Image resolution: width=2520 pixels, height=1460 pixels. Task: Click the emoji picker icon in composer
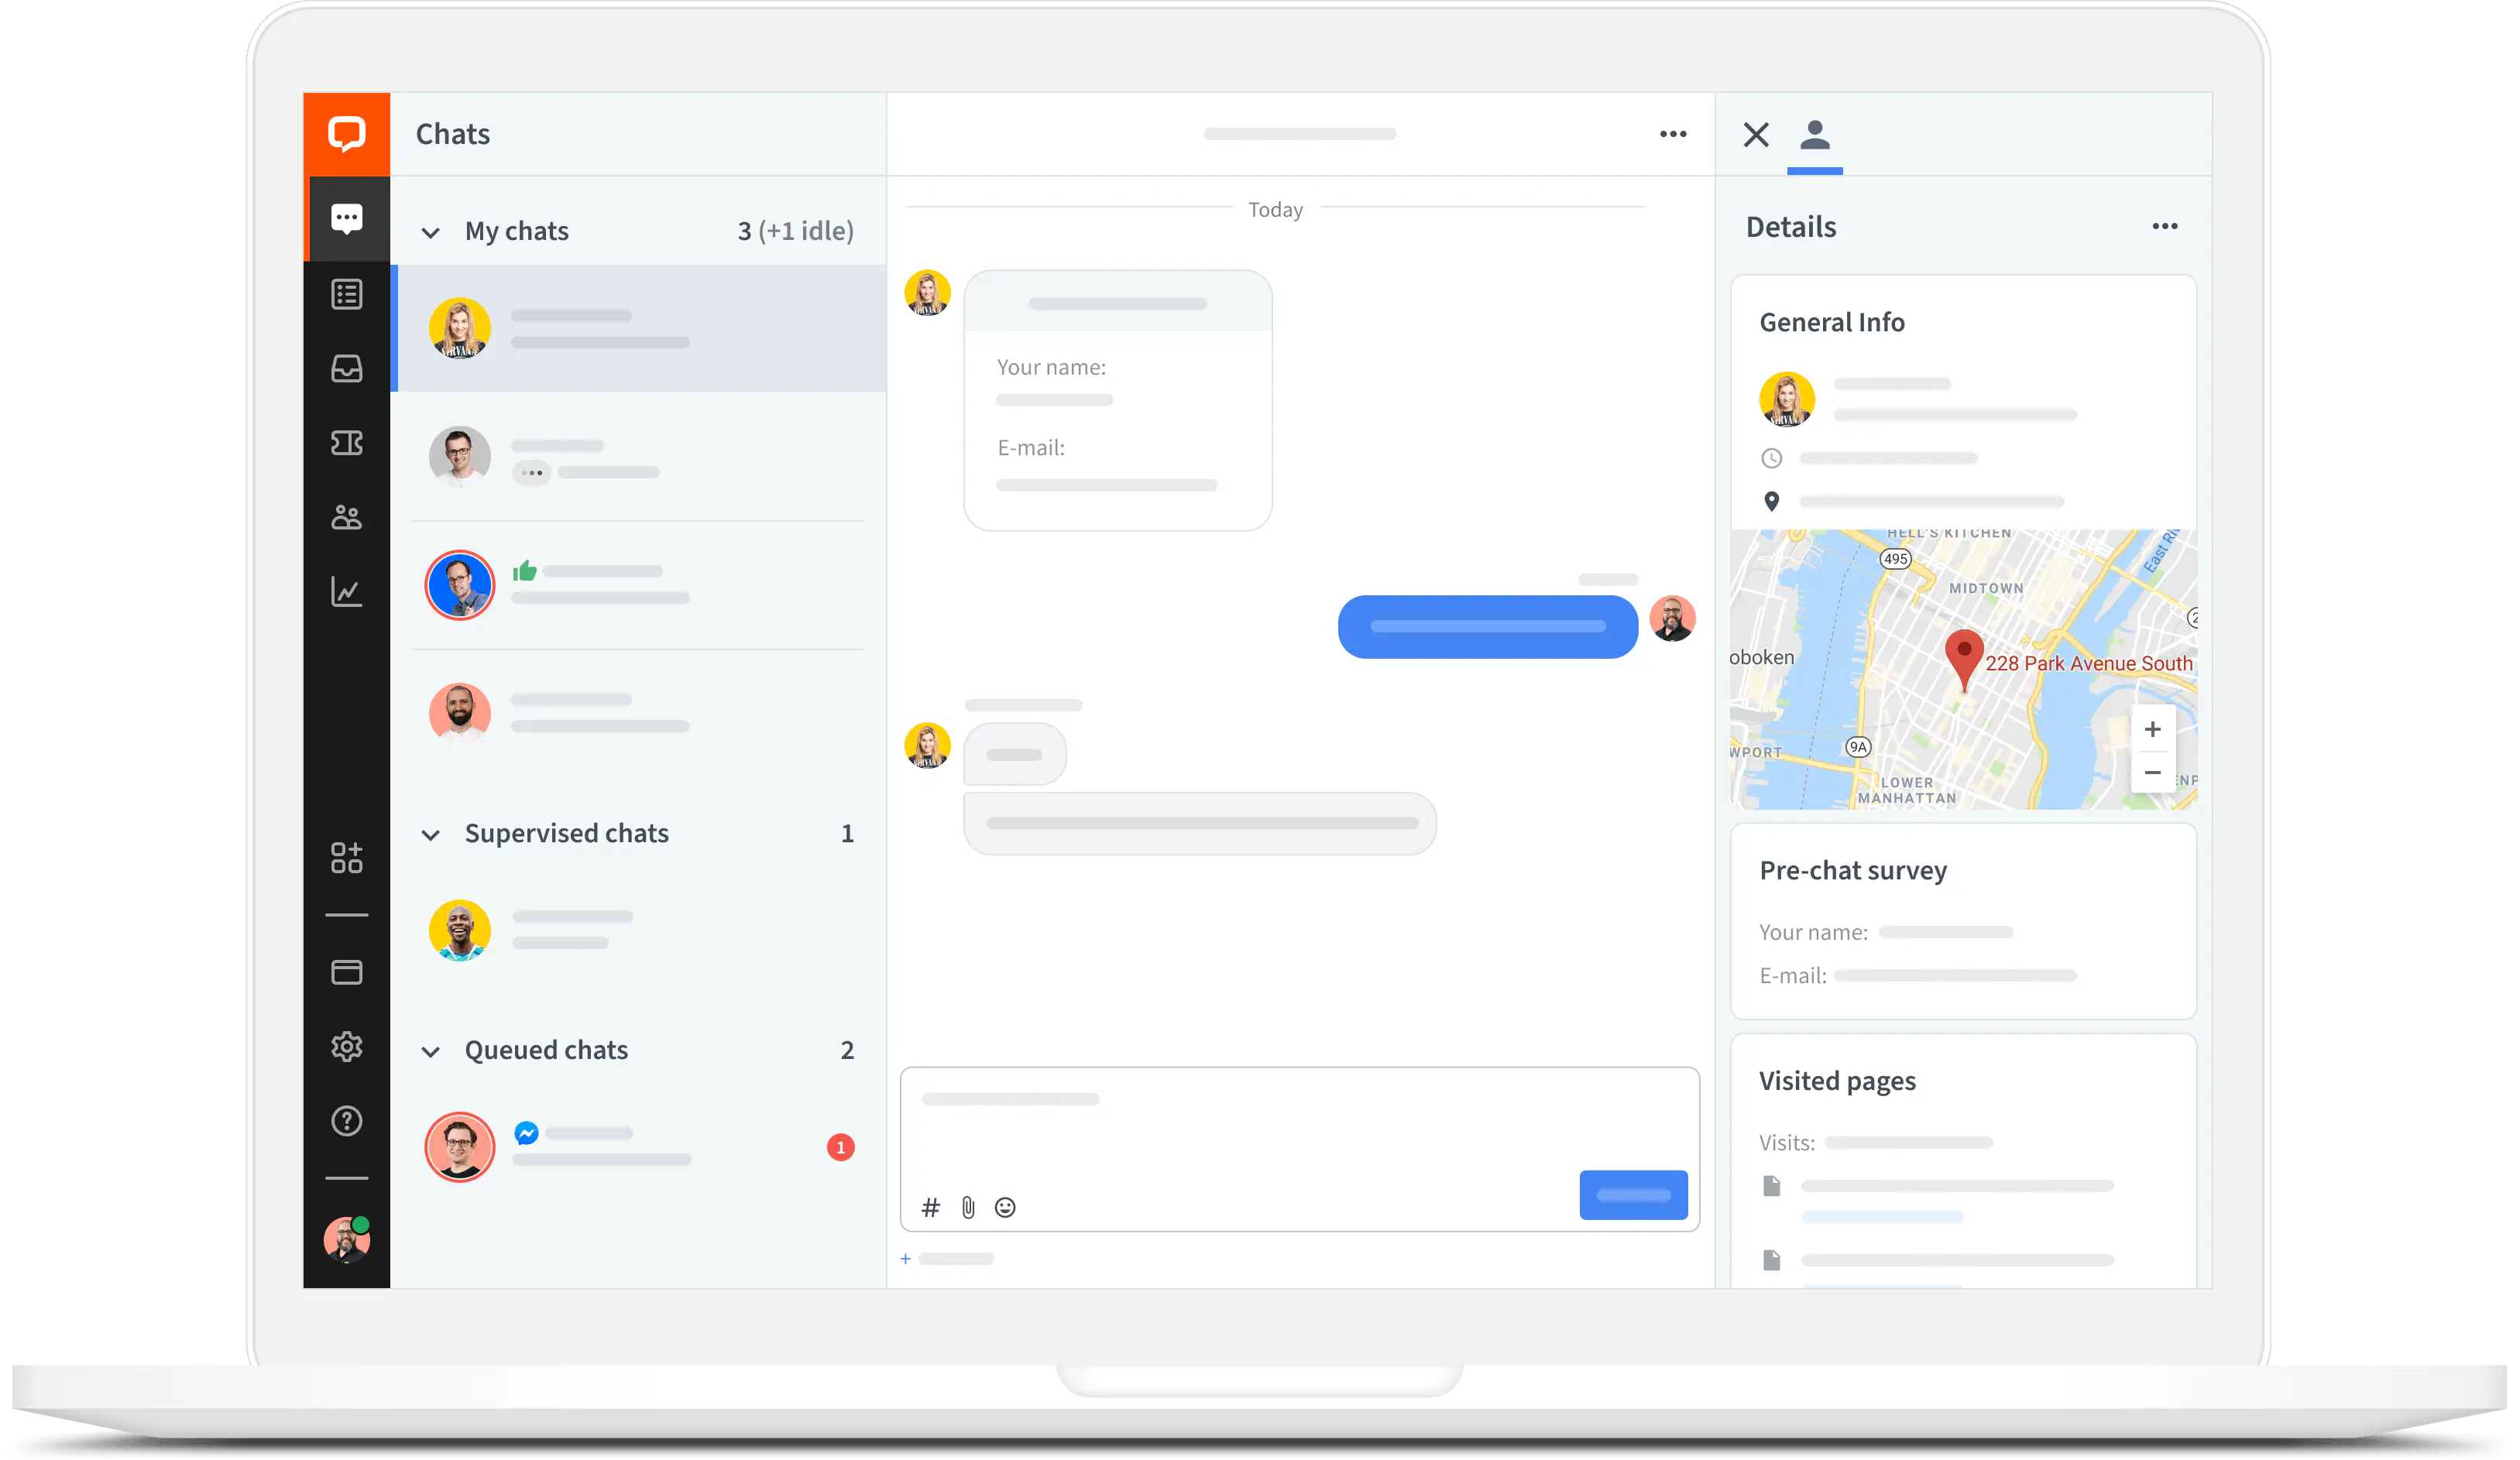[1004, 1206]
